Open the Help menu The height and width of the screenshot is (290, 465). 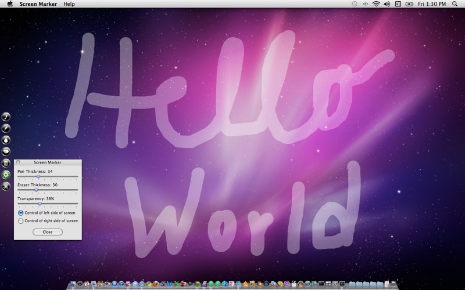69,4
